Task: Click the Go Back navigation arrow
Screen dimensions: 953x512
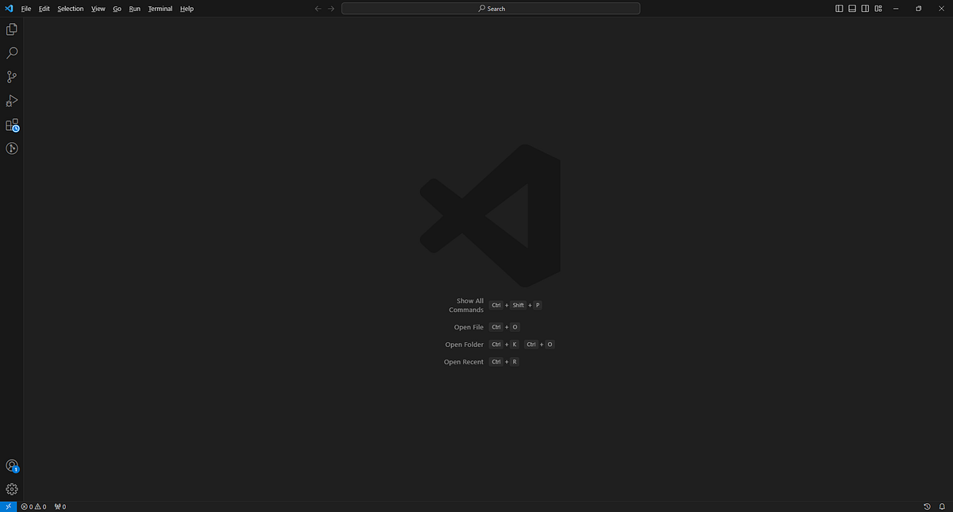Action: coord(318,9)
